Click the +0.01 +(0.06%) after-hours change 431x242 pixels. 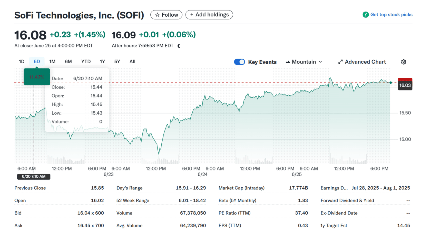coord(167,35)
